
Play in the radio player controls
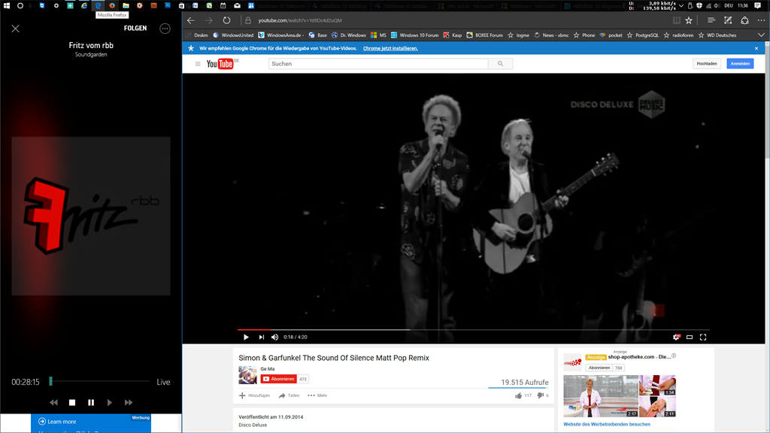[x=110, y=403]
